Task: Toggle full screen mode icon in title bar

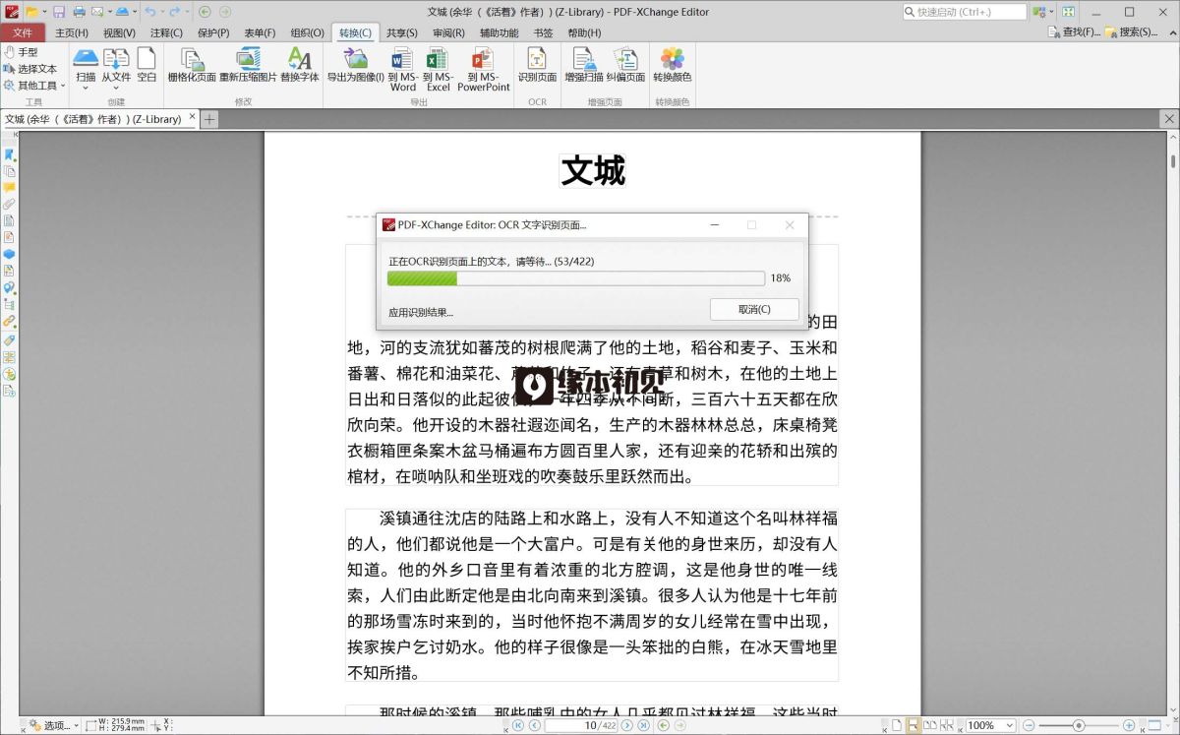Action: coord(1069,12)
